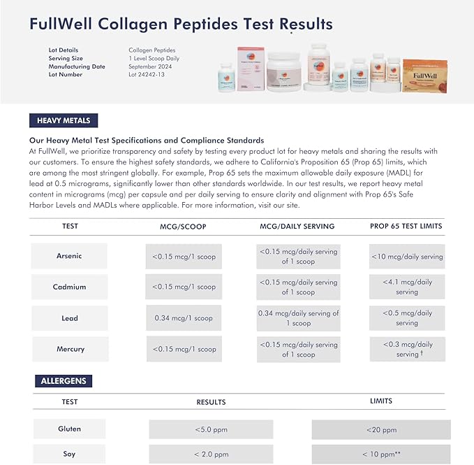Click the Arsenic test row label
The height and width of the screenshot is (465, 474).
pyautogui.click(x=69, y=256)
